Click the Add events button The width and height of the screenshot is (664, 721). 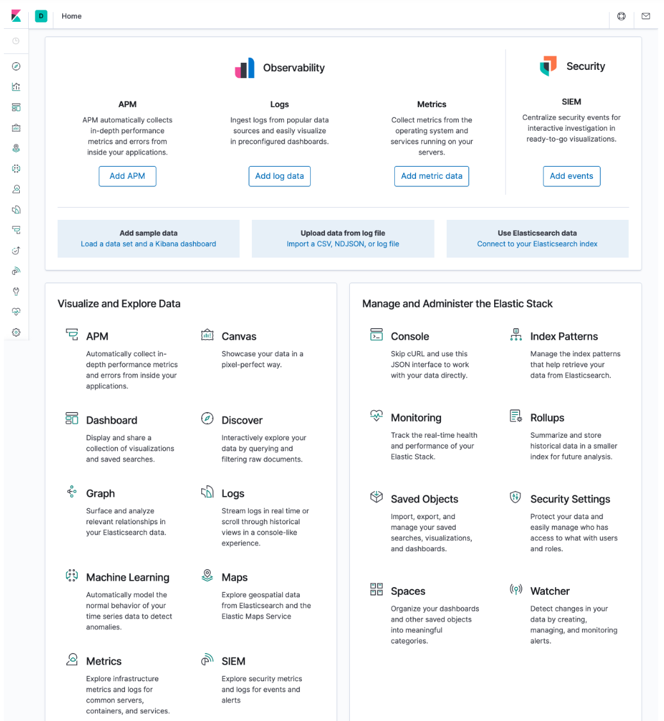pyautogui.click(x=572, y=176)
